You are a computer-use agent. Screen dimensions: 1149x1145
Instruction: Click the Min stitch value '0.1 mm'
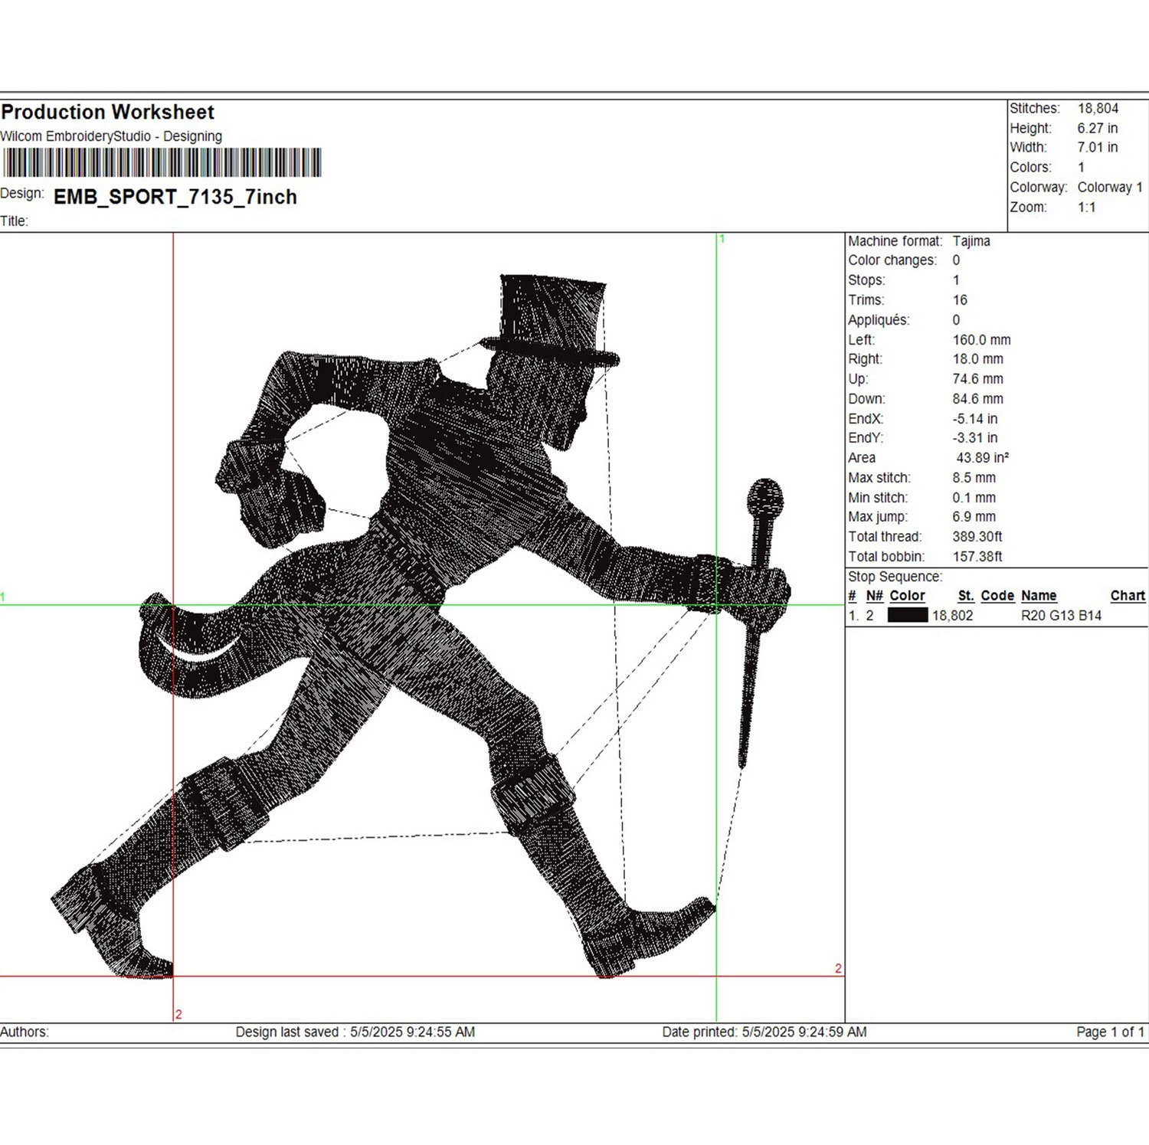point(974,498)
